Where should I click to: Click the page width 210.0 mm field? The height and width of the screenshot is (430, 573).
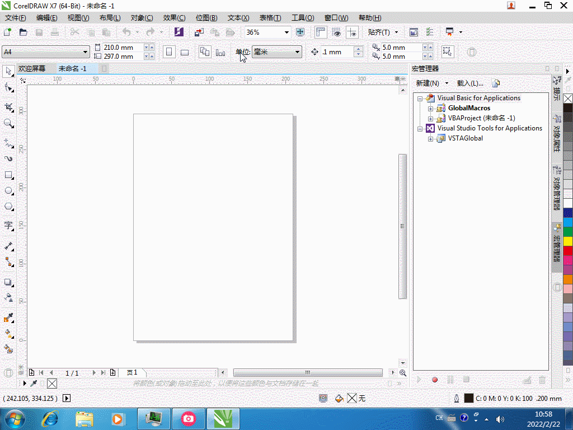click(123, 48)
